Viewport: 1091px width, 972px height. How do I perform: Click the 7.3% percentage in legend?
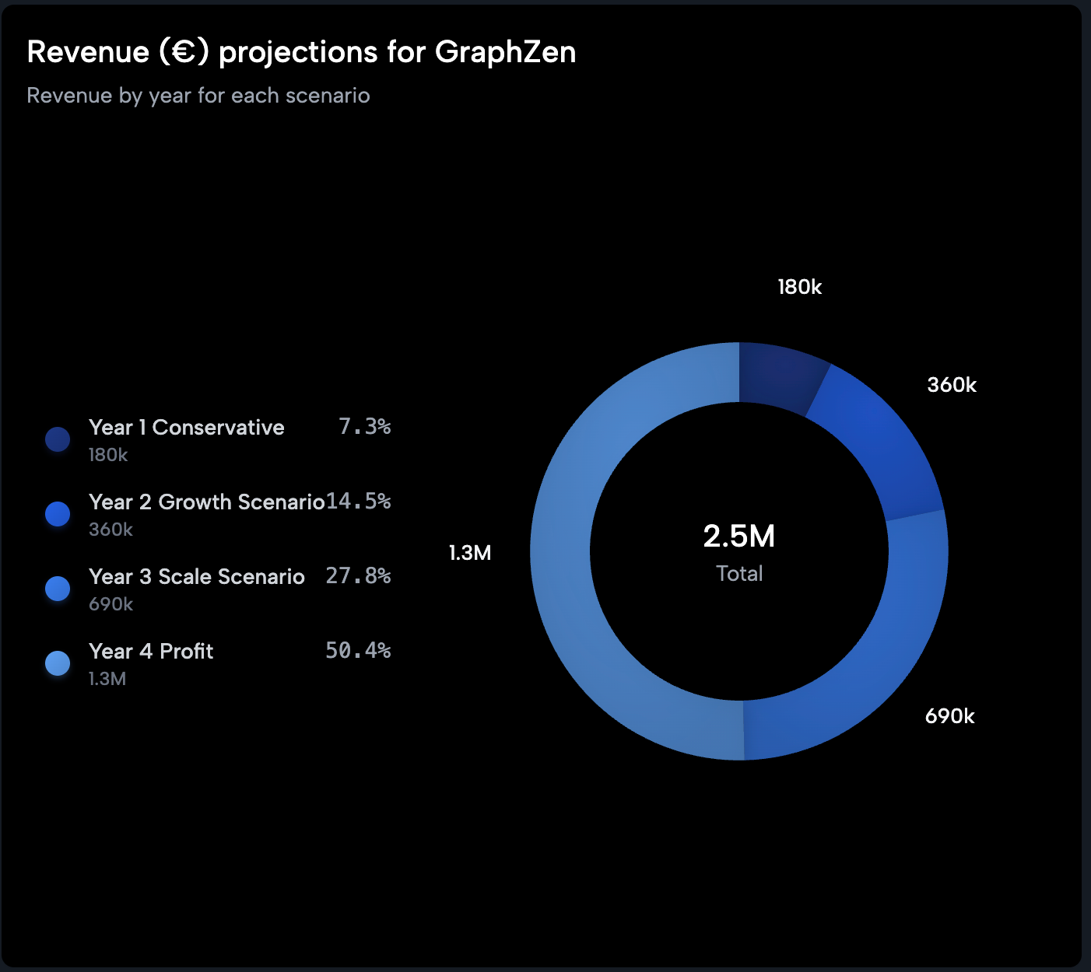364,426
